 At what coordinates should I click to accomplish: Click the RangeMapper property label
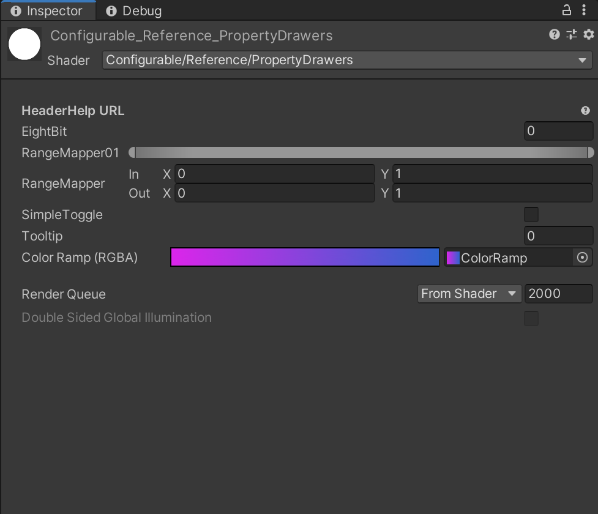[63, 184]
